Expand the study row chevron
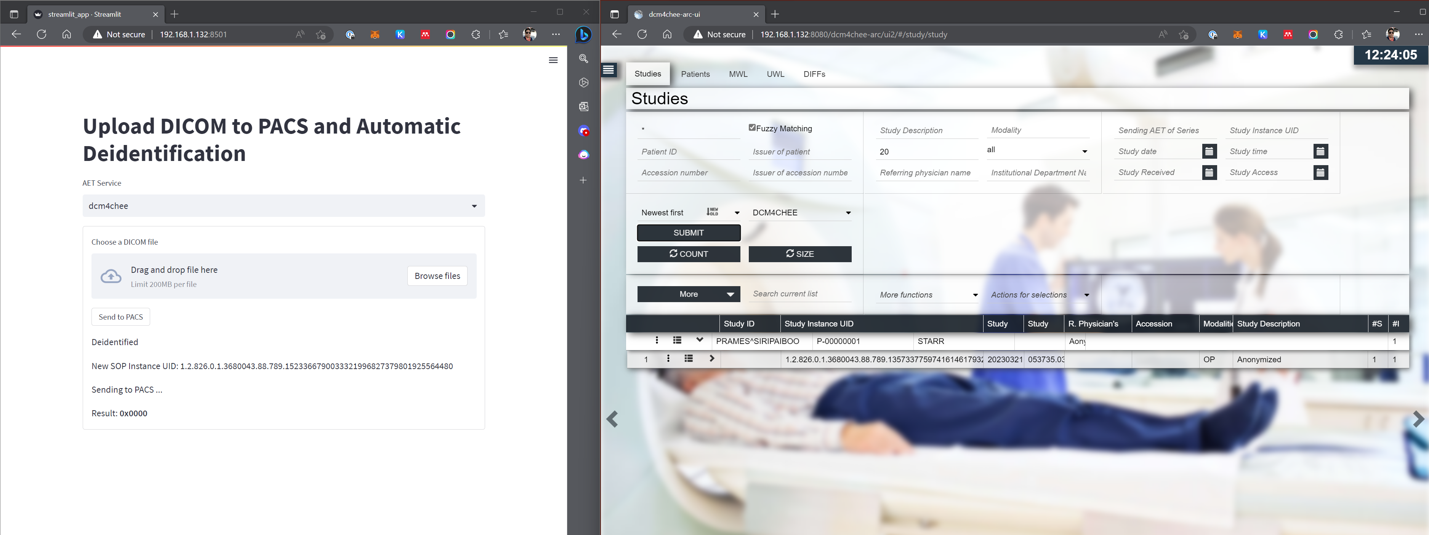 712,359
